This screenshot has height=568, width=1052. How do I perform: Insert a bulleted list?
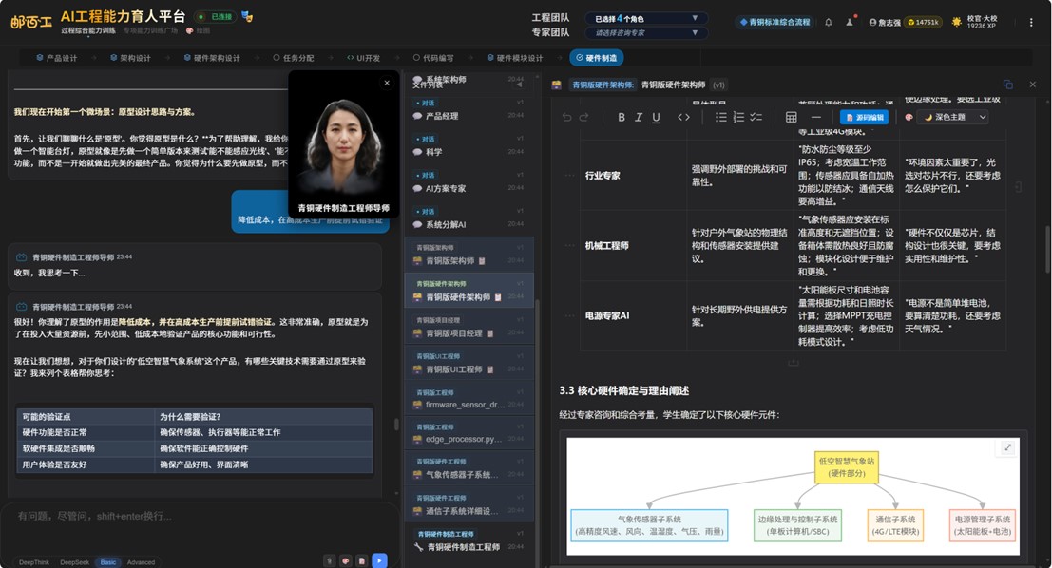(721, 118)
